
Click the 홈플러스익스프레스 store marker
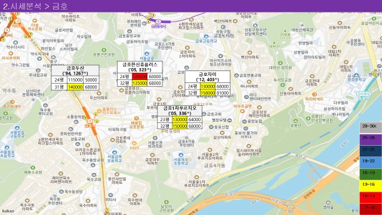pos(100,110)
